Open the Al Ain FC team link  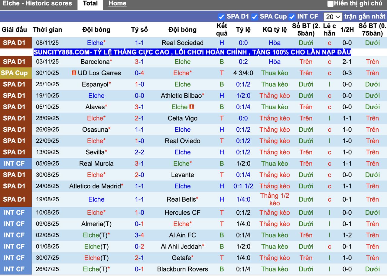[183, 235]
